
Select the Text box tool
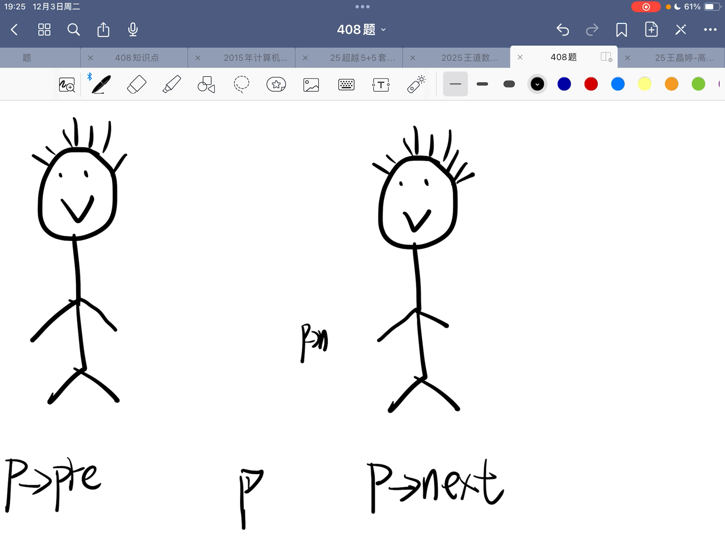[381, 85]
